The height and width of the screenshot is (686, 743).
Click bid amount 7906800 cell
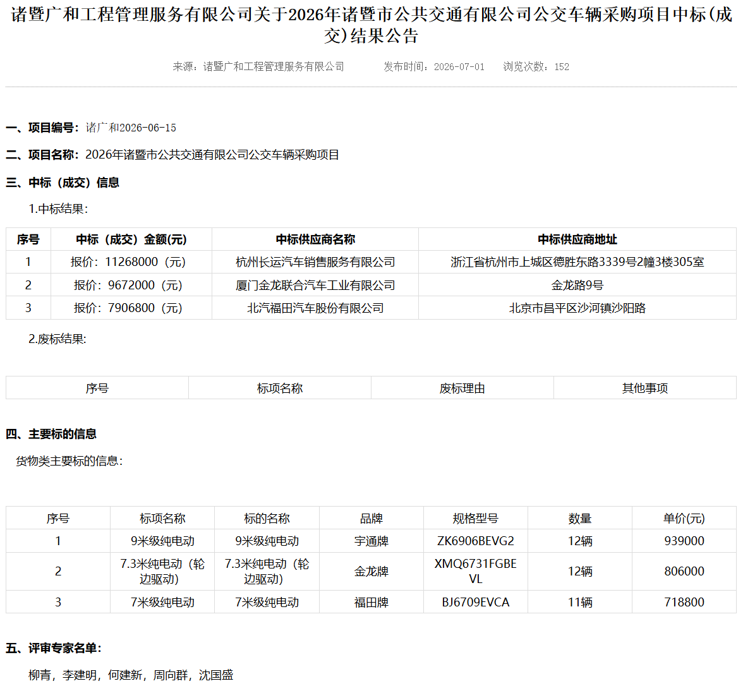coord(131,308)
